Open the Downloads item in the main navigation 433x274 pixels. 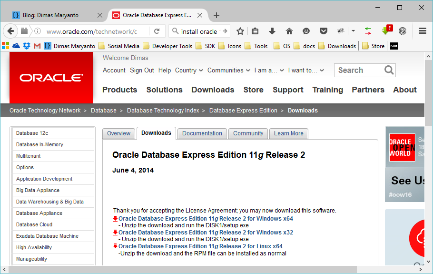coord(213,90)
